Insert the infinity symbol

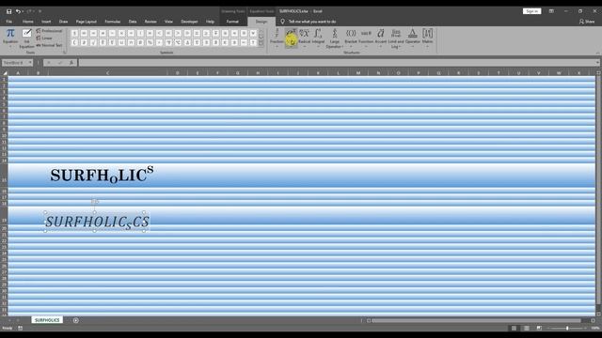point(84,34)
